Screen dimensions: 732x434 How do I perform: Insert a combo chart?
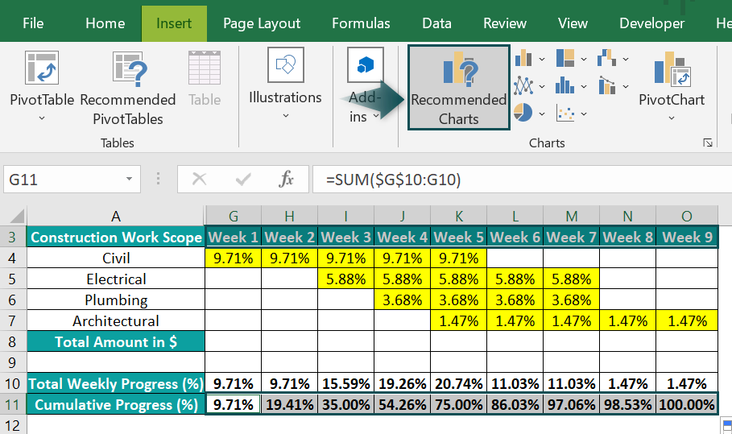point(606,86)
